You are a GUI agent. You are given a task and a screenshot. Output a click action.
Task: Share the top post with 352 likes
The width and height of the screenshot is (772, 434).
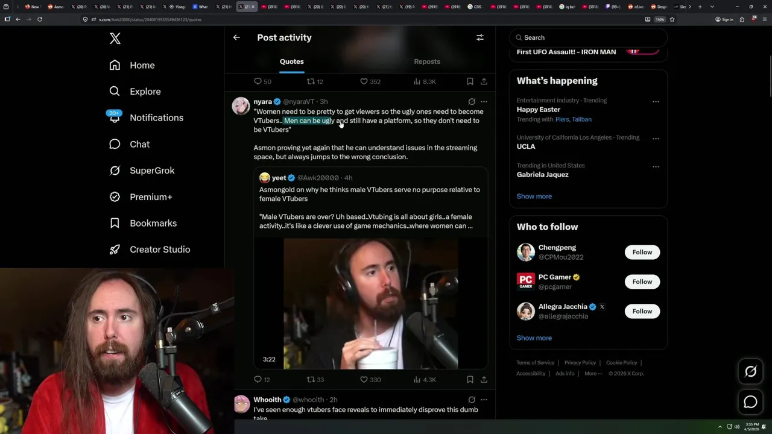click(x=484, y=81)
